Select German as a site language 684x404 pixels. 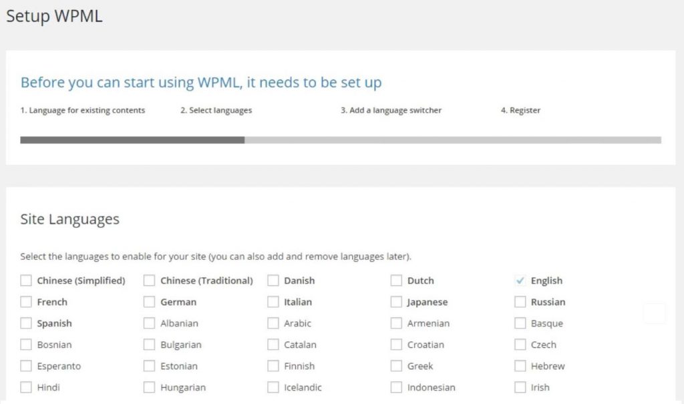(149, 302)
